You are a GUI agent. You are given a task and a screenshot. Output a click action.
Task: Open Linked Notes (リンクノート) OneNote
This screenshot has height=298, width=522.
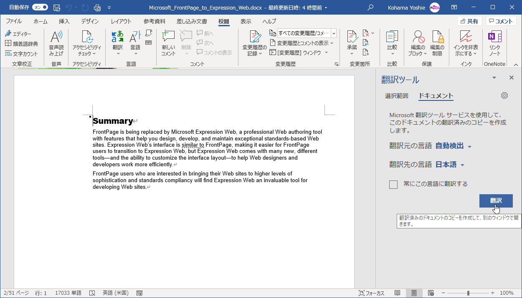495,43
